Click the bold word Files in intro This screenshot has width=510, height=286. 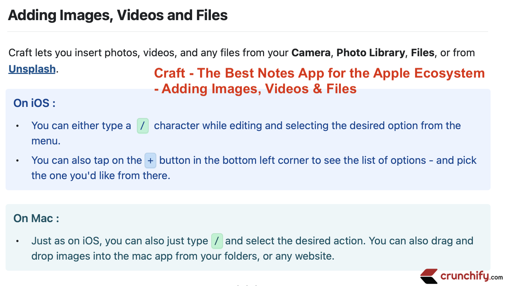coord(422,53)
